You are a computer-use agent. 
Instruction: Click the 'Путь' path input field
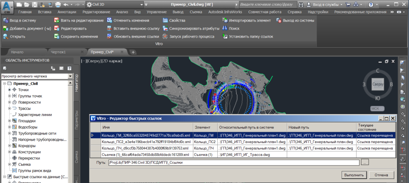[x=234, y=163]
